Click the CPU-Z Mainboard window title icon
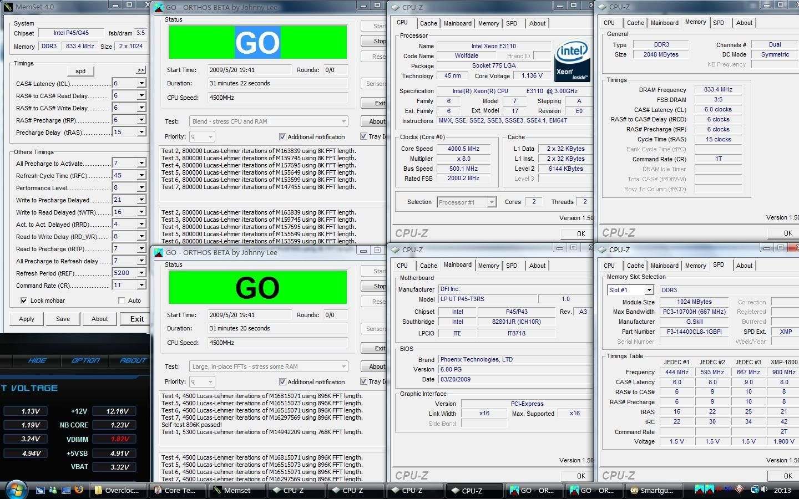This screenshot has width=799, height=499. click(395, 249)
